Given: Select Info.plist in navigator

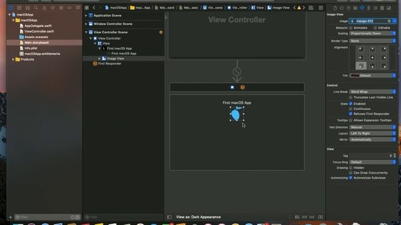Looking at the screenshot, I should (31, 48).
